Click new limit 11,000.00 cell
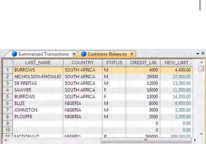 point(177,90)
